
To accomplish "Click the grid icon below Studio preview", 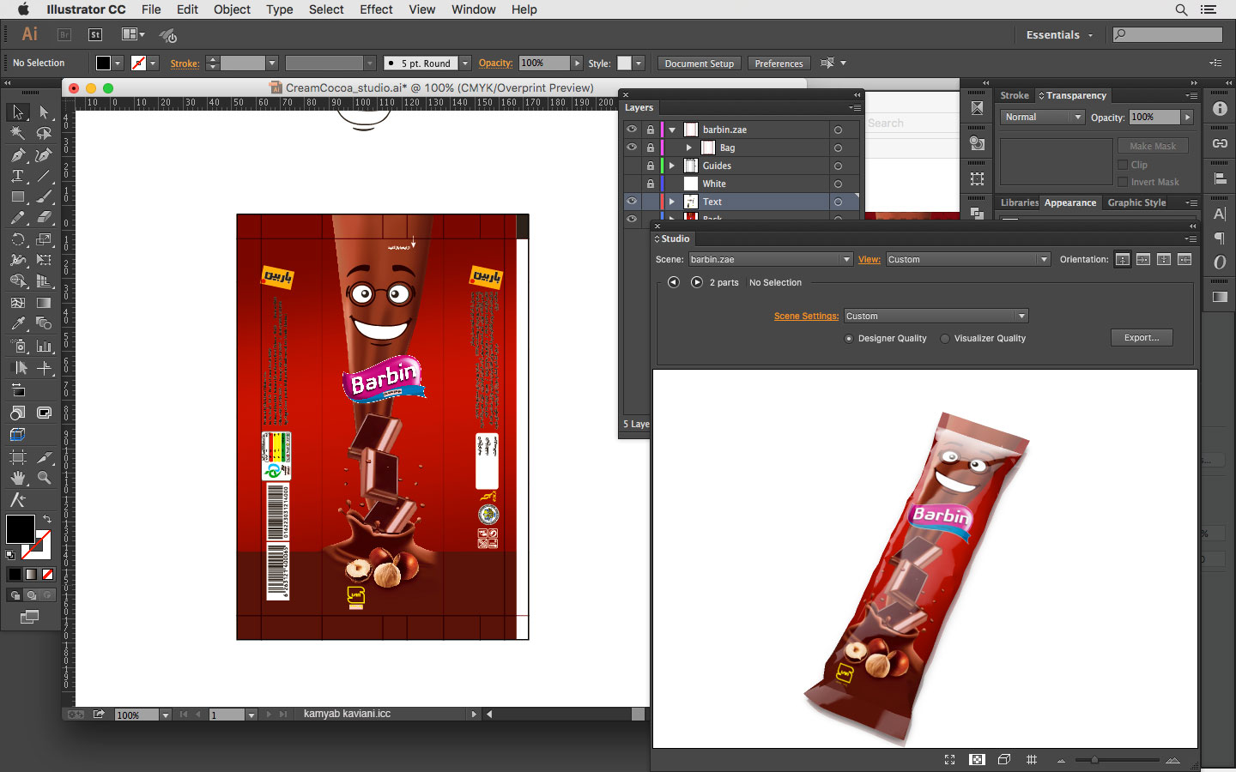I will (1032, 759).
